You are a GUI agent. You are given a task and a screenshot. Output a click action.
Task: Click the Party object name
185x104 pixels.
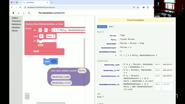tap(114, 40)
